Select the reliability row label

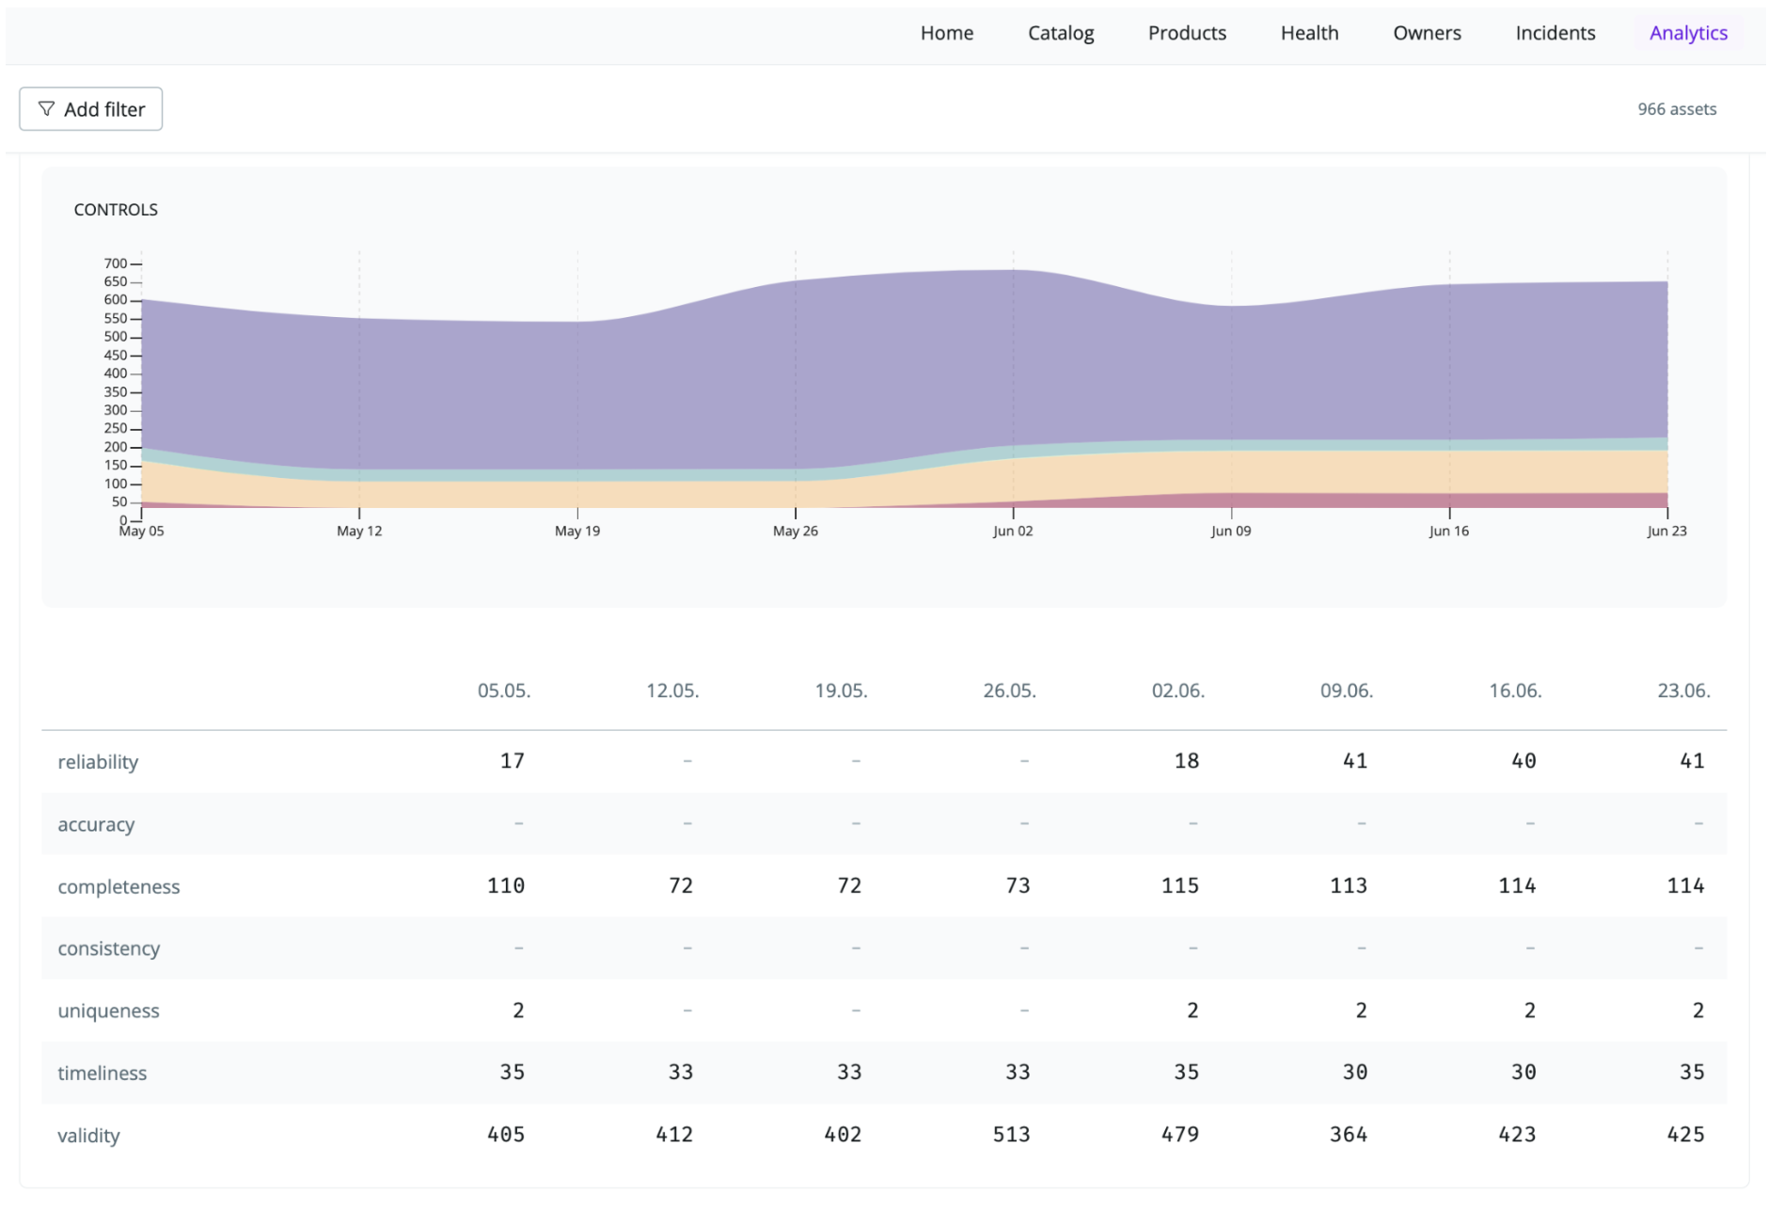click(x=98, y=762)
